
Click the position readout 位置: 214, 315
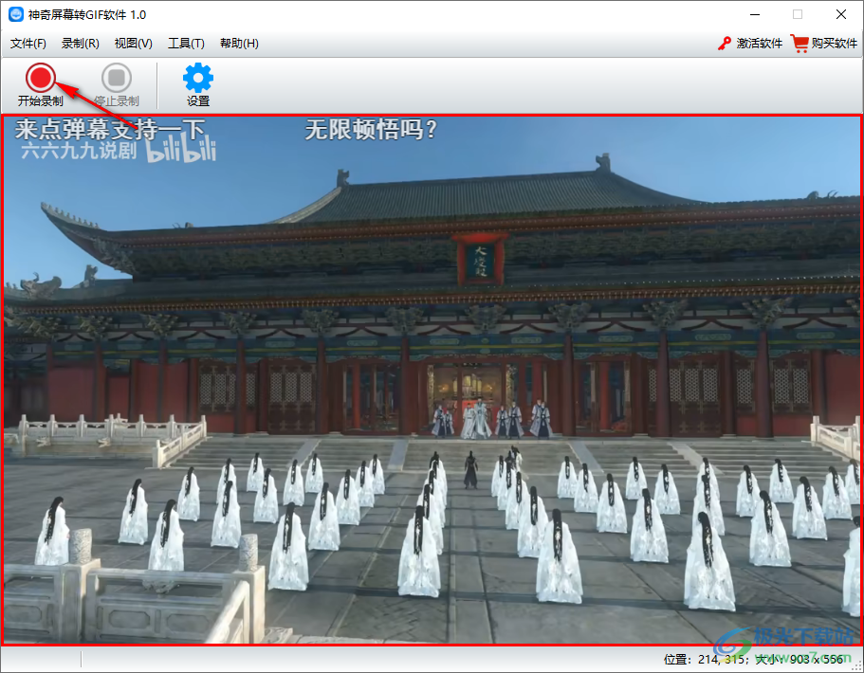pyautogui.click(x=704, y=659)
